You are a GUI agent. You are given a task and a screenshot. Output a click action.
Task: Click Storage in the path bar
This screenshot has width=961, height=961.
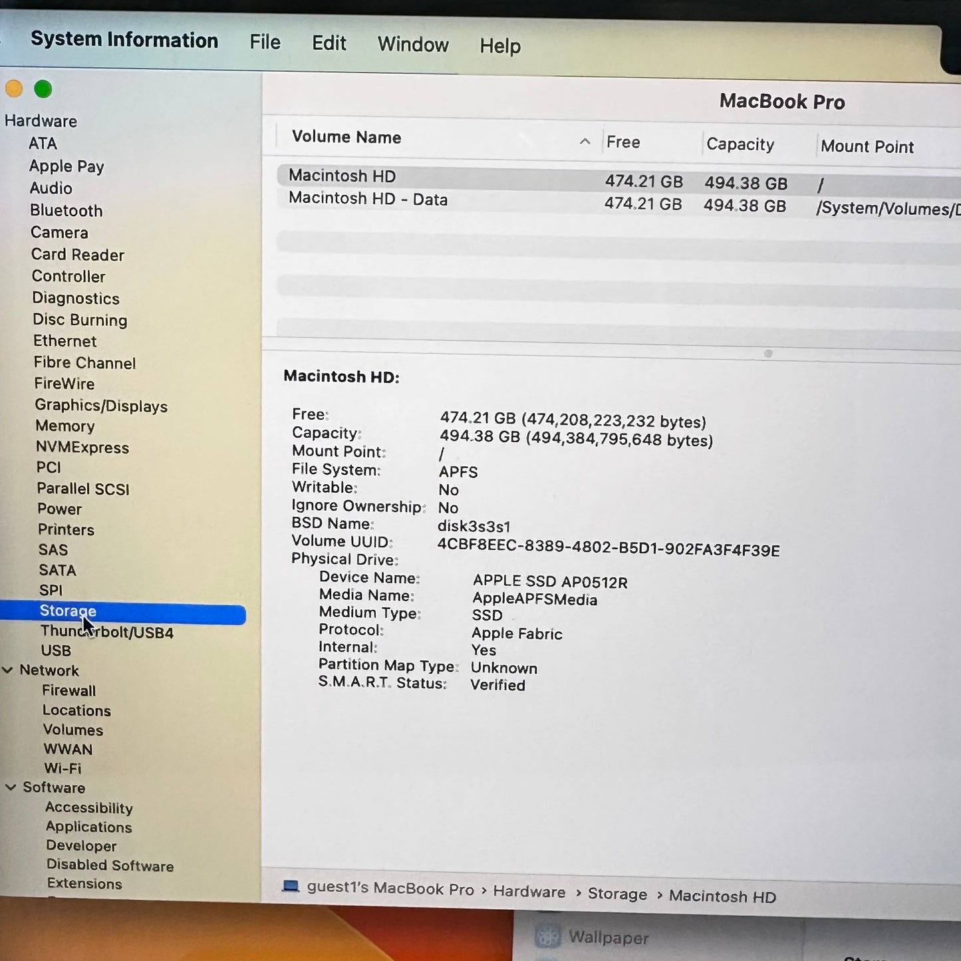pyautogui.click(x=617, y=894)
